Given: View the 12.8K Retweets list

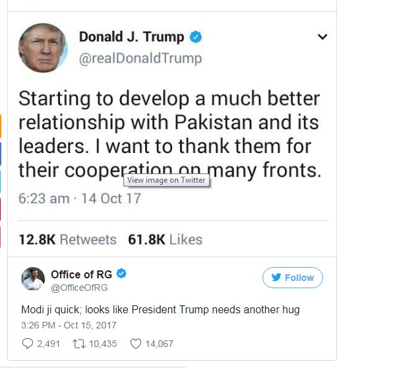Looking at the screenshot, I should click(68, 239).
